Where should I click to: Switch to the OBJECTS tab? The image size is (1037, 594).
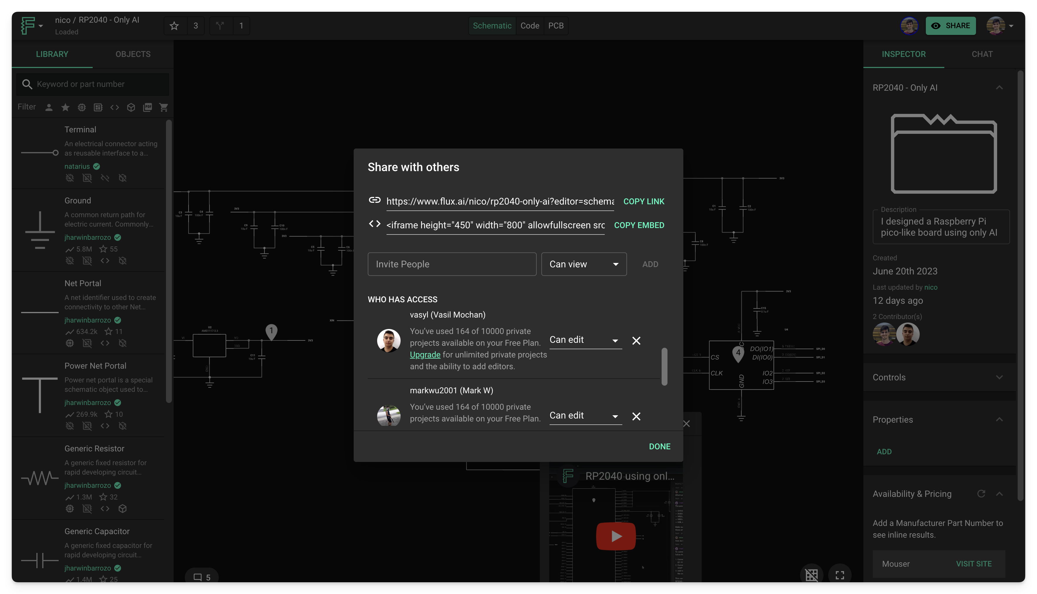133,54
